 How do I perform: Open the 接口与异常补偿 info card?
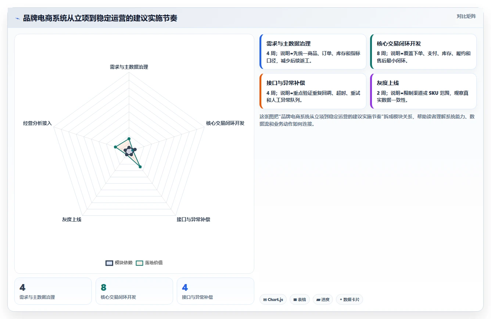pos(313,91)
